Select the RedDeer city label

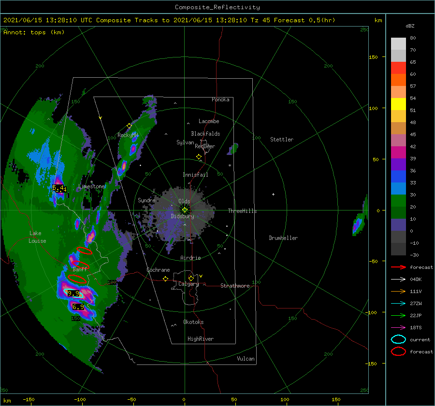pos(205,146)
